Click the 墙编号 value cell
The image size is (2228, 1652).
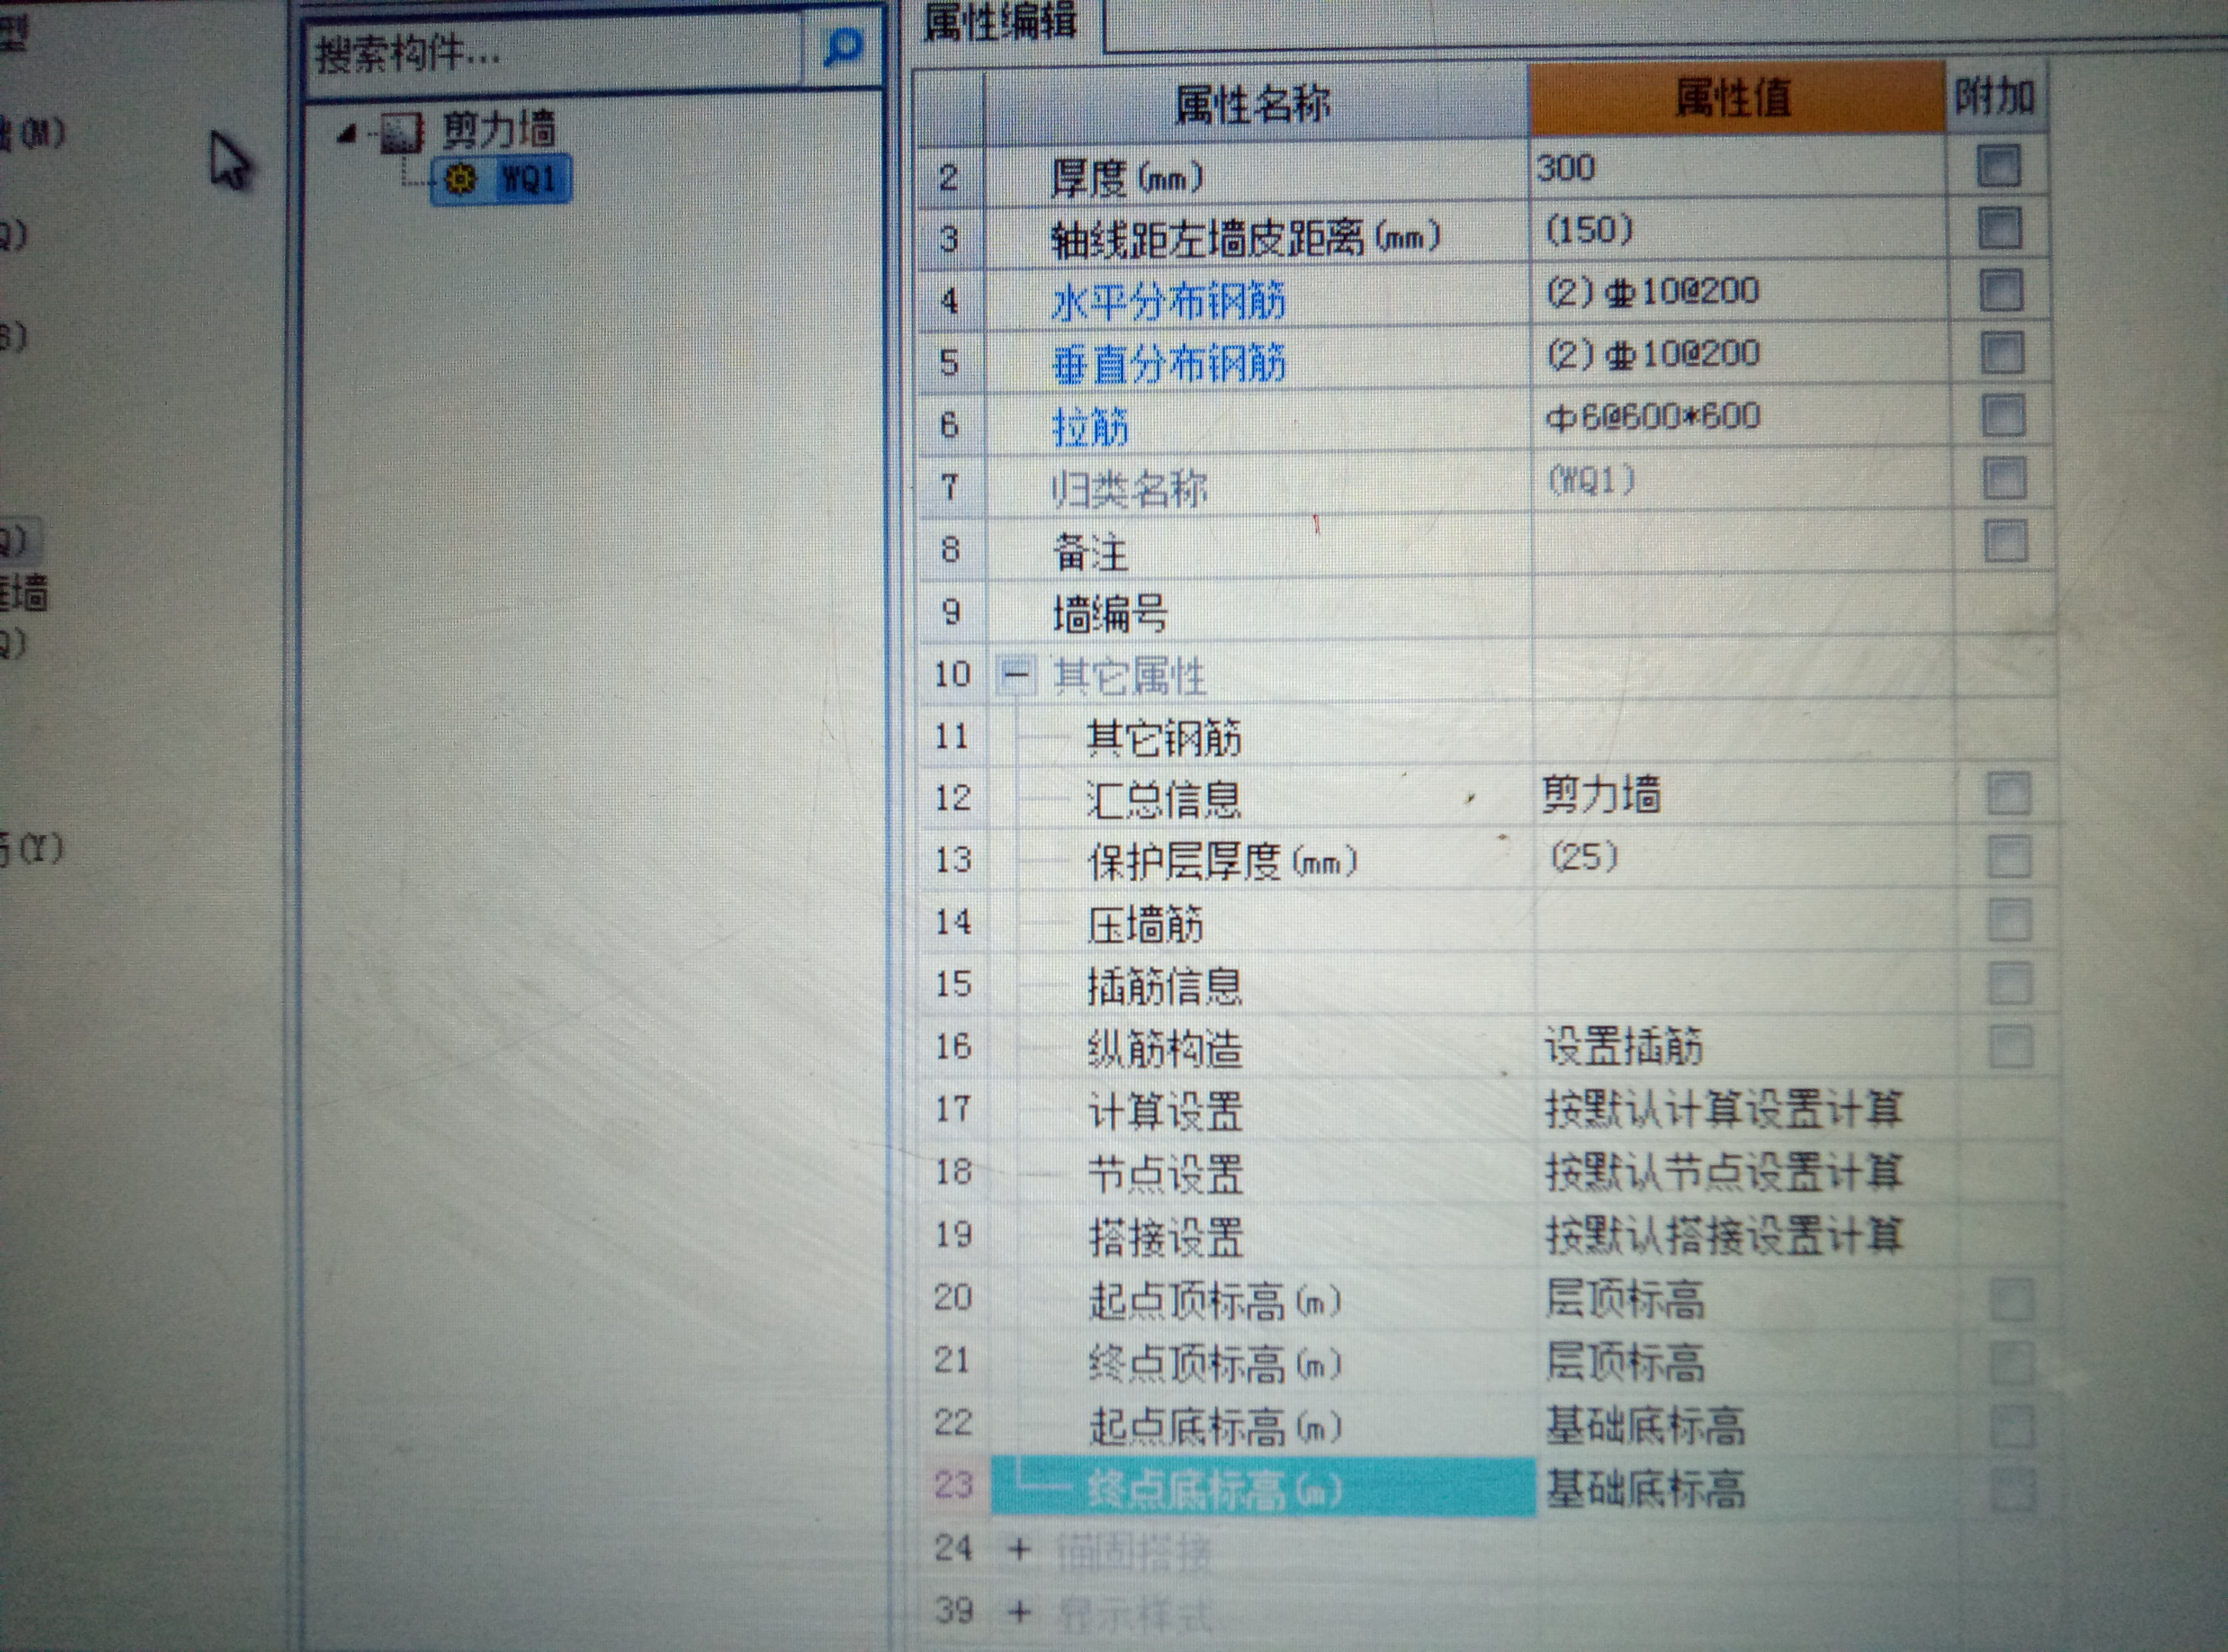[x=1744, y=607]
